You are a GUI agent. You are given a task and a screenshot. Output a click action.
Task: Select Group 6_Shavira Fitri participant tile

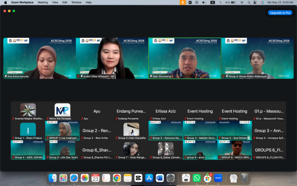click(x=97, y=150)
